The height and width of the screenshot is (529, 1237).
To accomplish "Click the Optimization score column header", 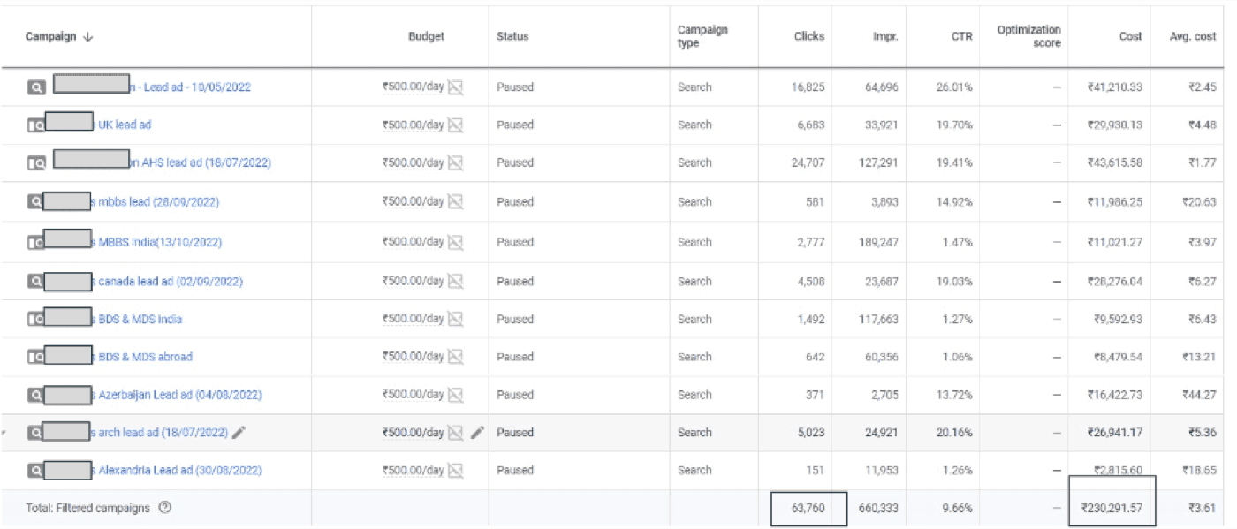I will [x=1028, y=36].
